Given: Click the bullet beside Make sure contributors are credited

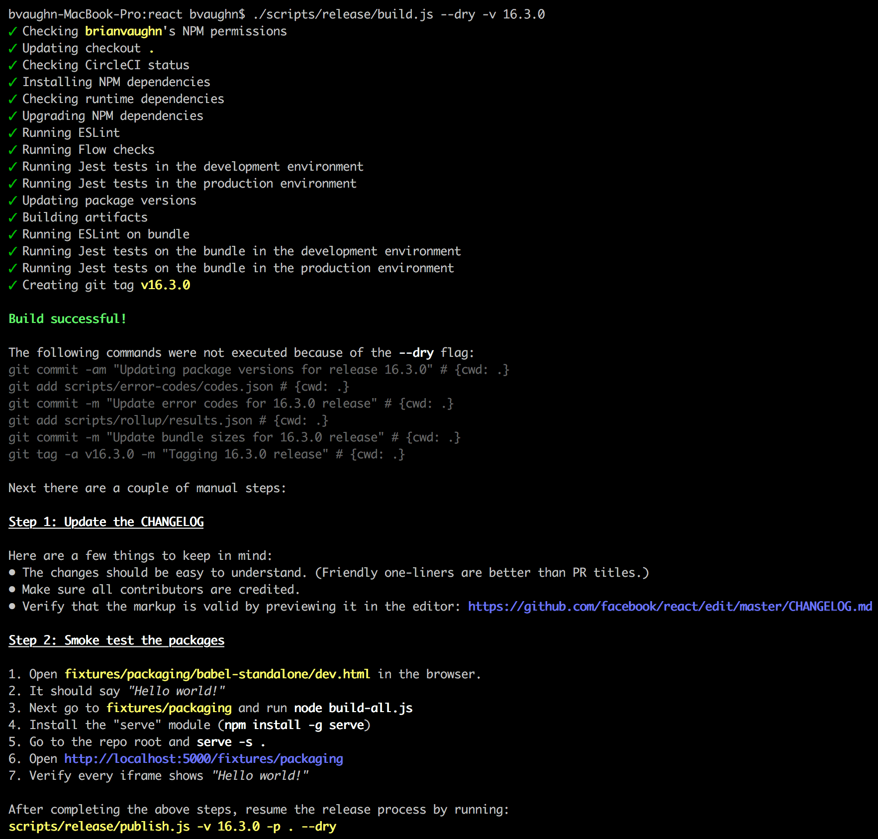Looking at the screenshot, I should pyautogui.click(x=12, y=589).
